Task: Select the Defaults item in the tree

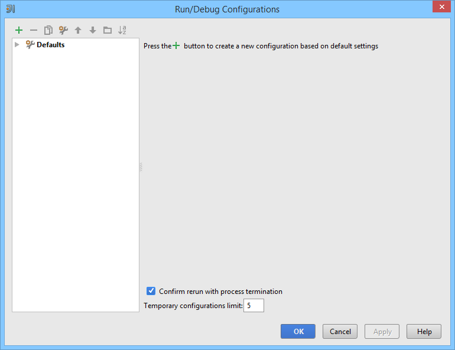Action: 50,45
